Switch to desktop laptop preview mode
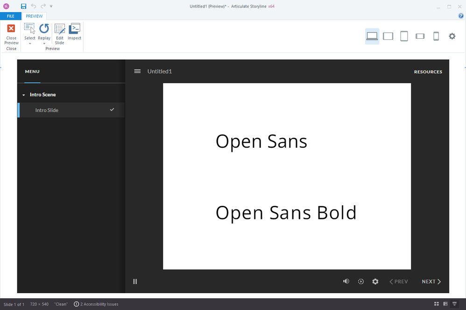Image resolution: width=466 pixels, height=310 pixels. click(372, 36)
